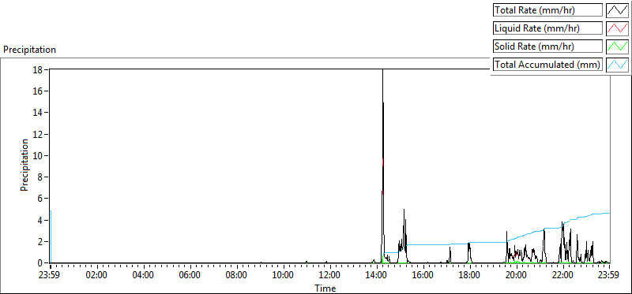The width and height of the screenshot is (632, 294).
Task: Click the Liquid Rate red line icon
Action: (x=617, y=28)
